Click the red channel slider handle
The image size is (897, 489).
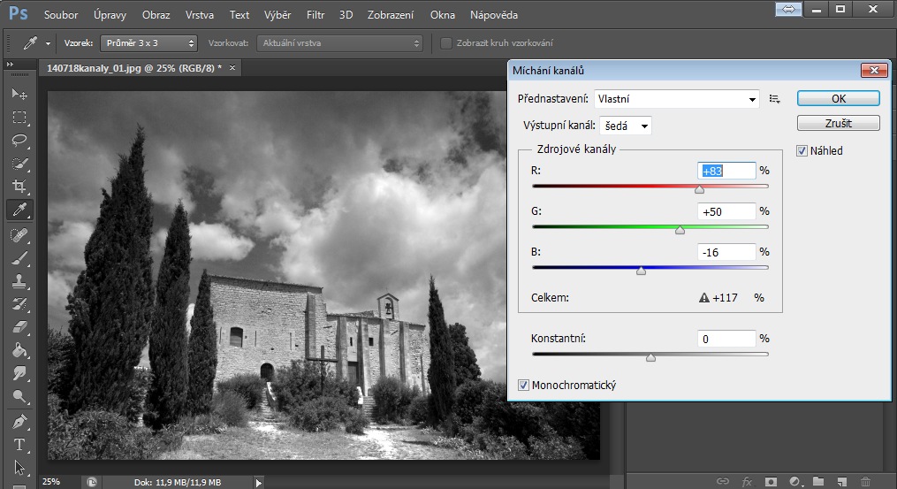[x=699, y=188]
